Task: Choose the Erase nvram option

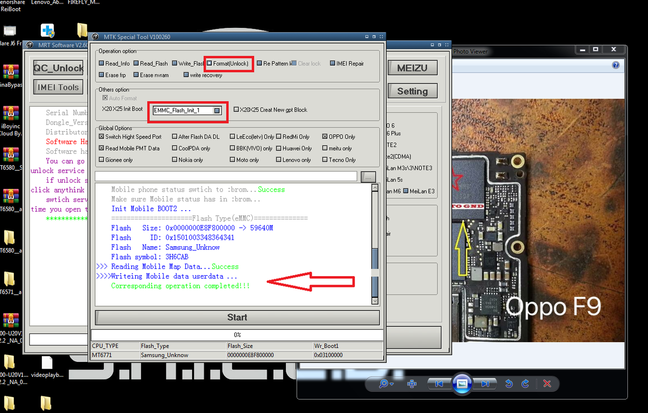Action: (136, 75)
